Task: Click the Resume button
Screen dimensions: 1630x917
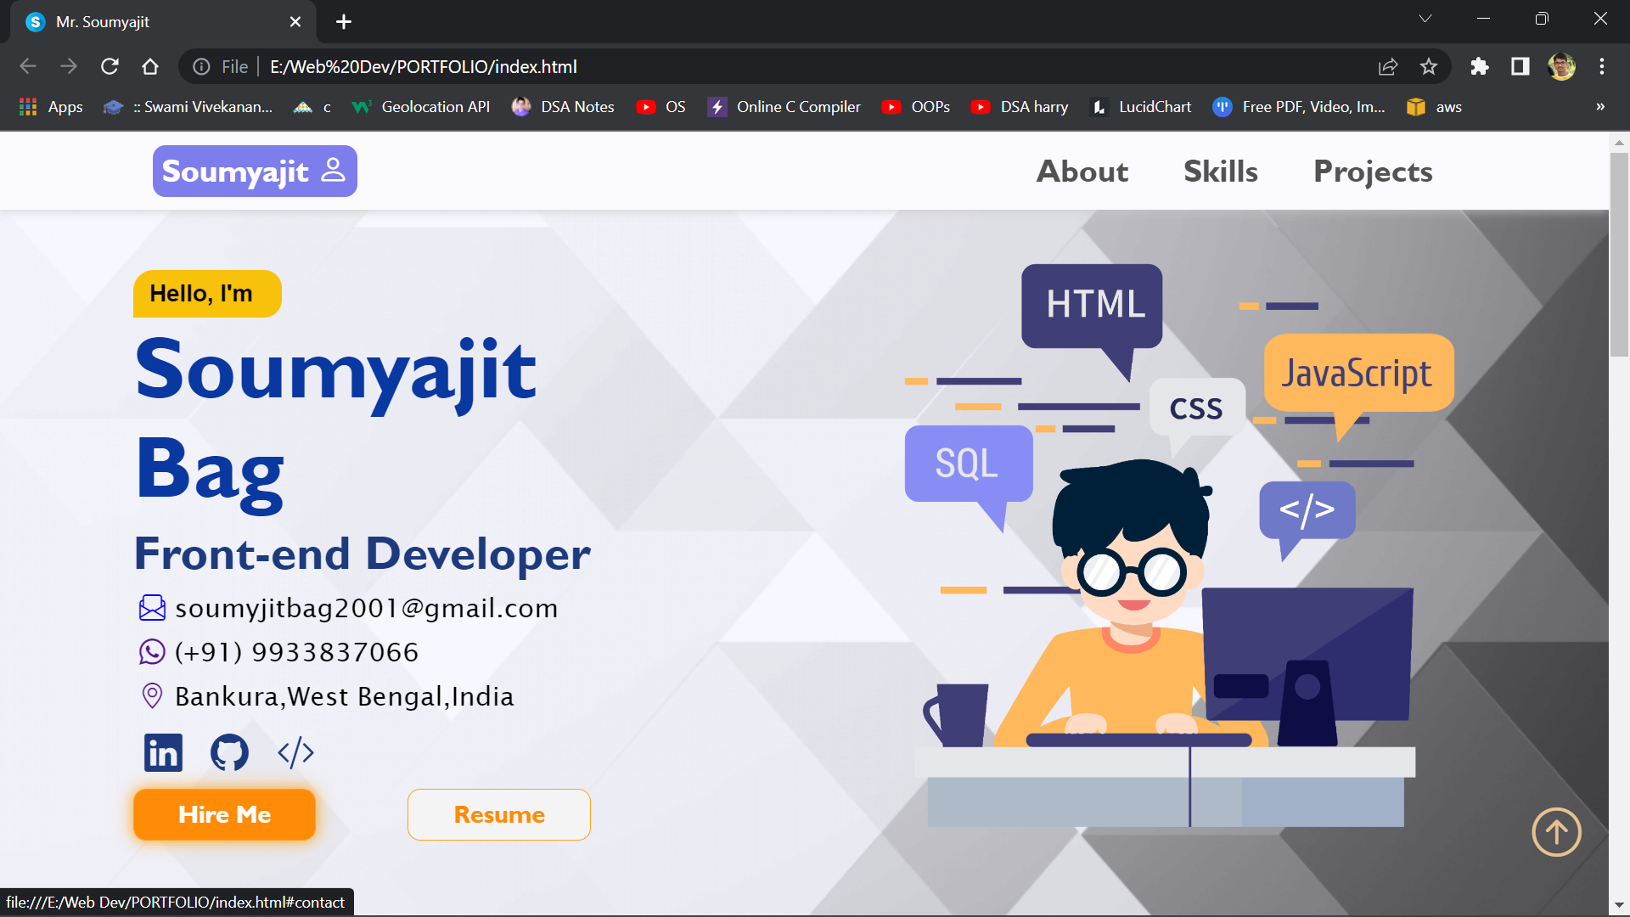Action: [499, 814]
